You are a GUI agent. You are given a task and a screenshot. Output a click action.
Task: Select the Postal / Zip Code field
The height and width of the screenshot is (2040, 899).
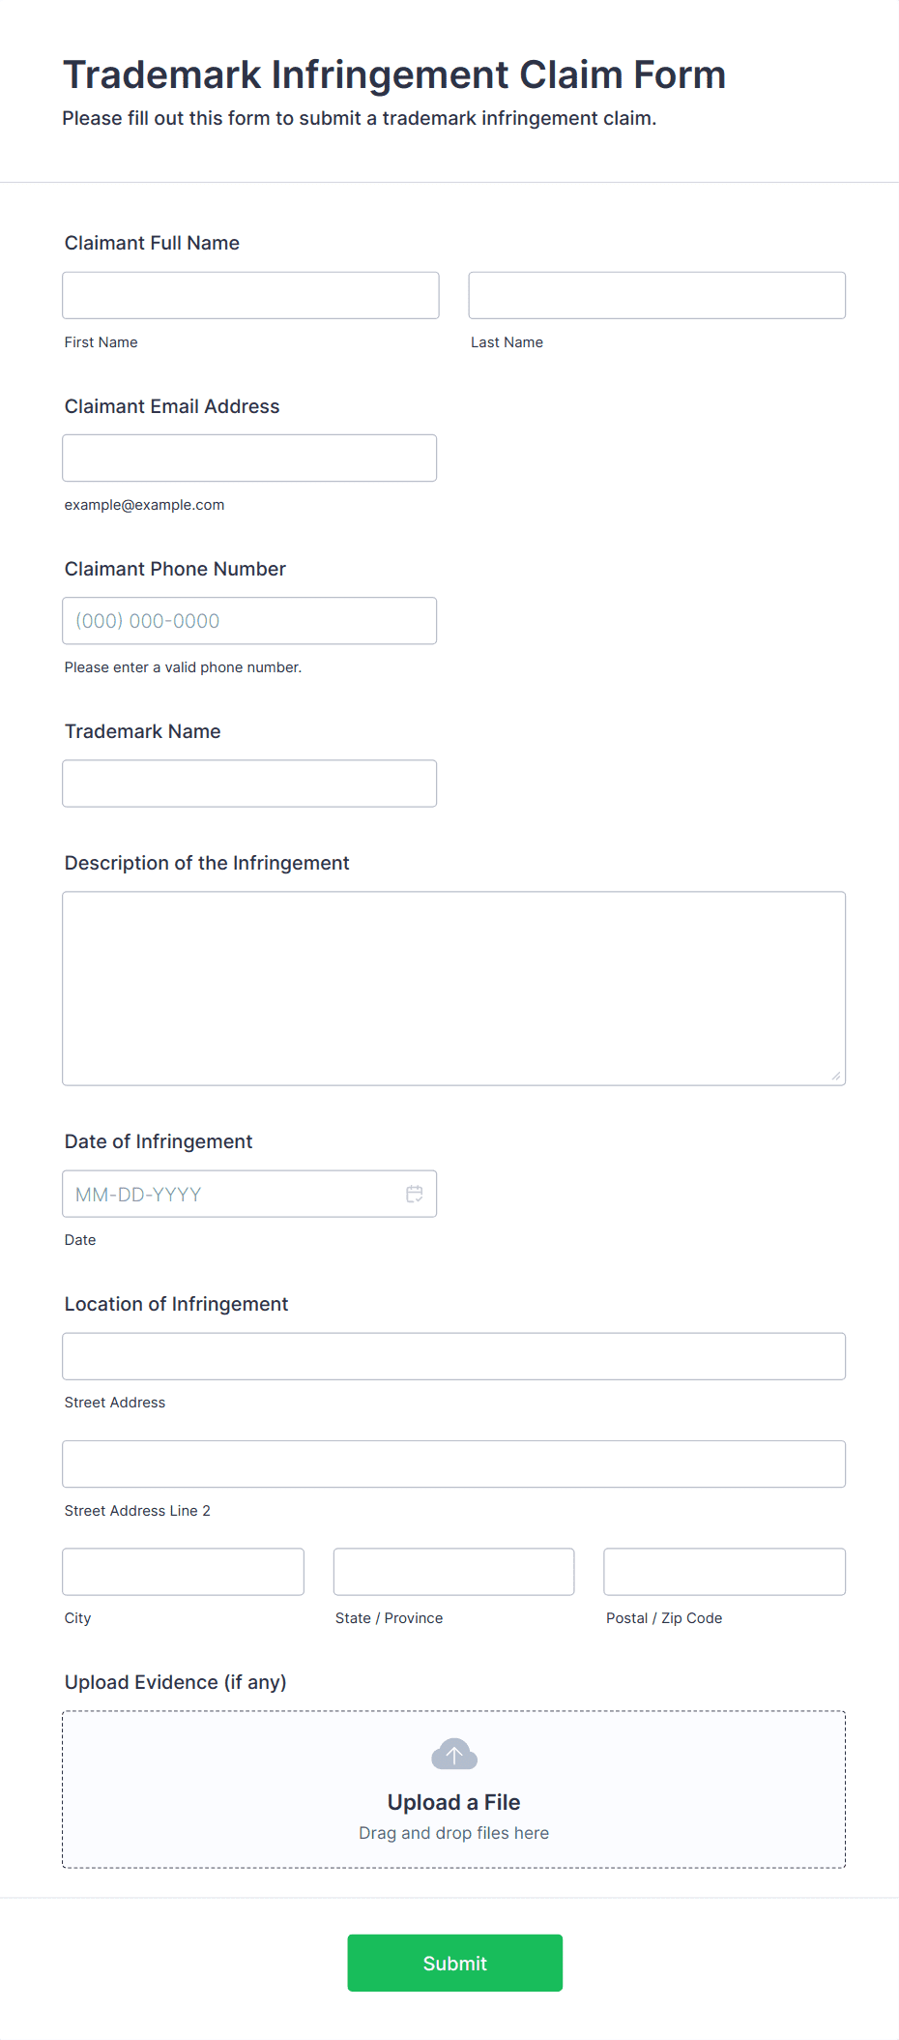[725, 1572]
